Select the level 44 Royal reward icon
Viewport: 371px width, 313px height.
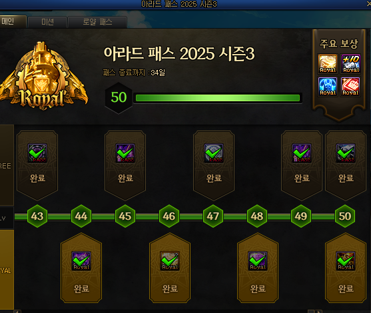pyautogui.click(x=81, y=261)
